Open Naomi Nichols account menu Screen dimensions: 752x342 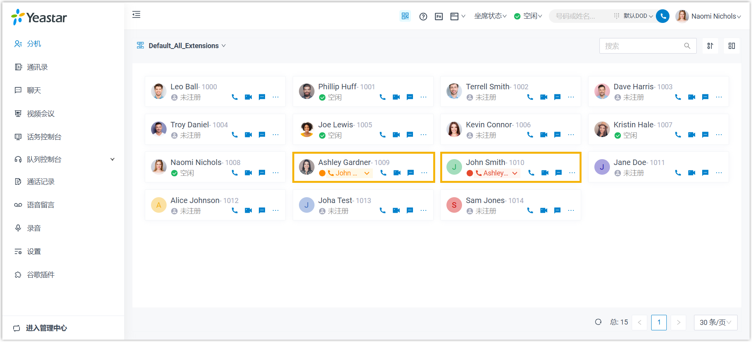pos(708,16)
